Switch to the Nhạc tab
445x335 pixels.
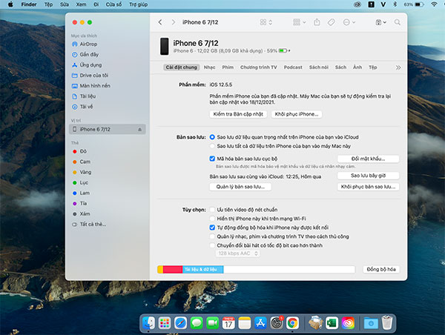209,67
